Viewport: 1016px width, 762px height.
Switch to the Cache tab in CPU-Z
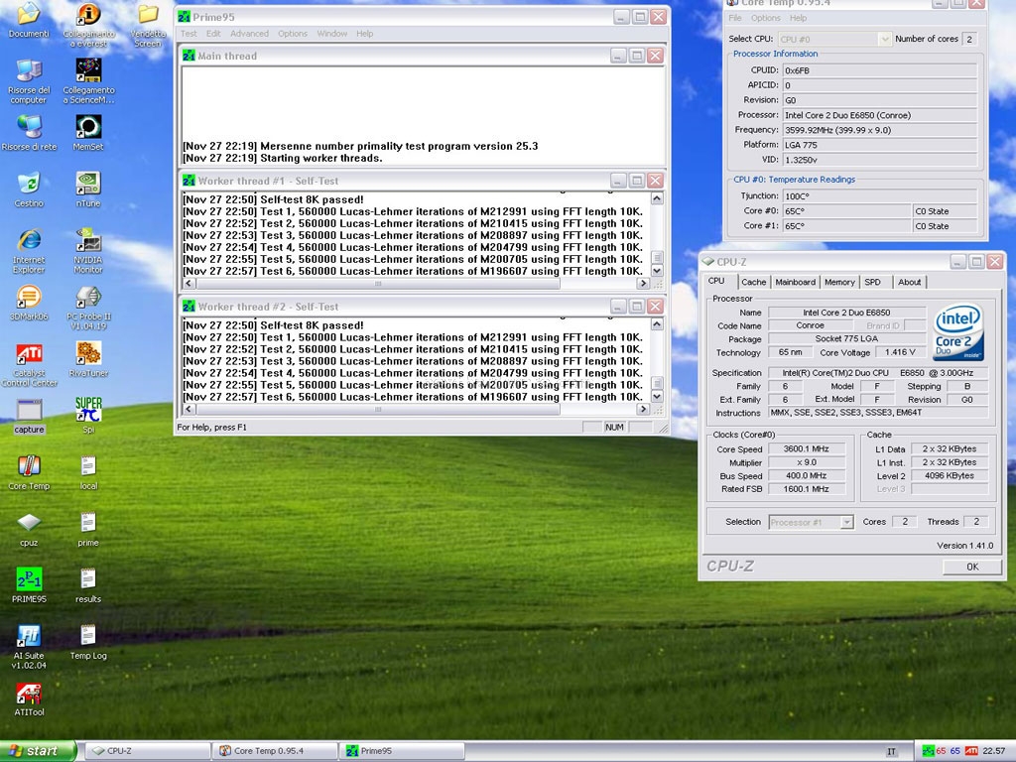coord(754,282)
